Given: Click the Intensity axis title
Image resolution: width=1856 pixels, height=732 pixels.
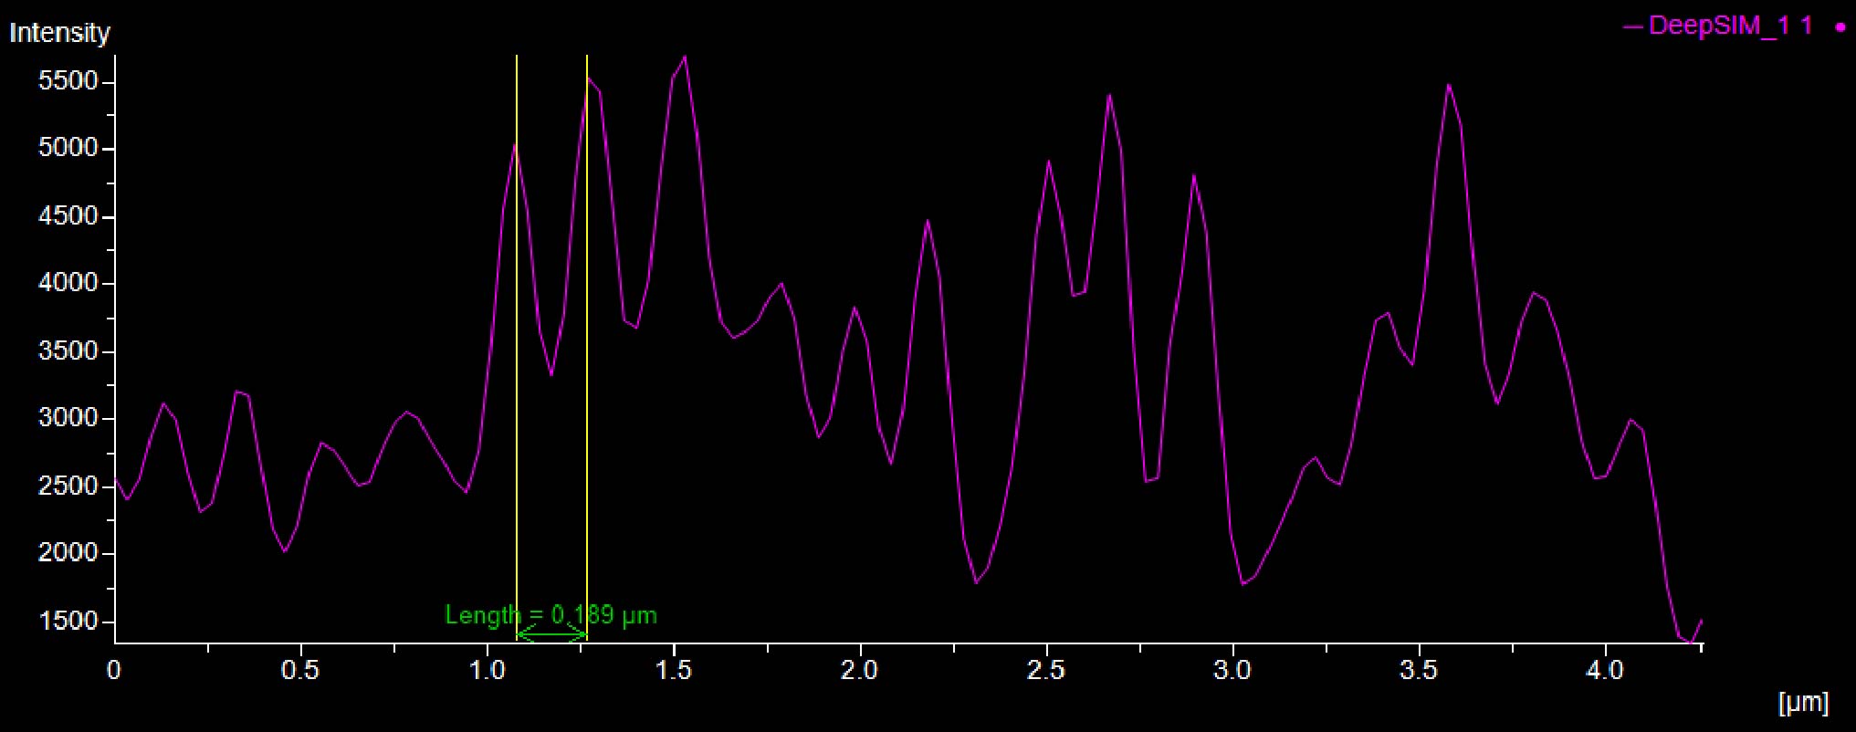Looking at the screenshot, I should coord(59,33).
